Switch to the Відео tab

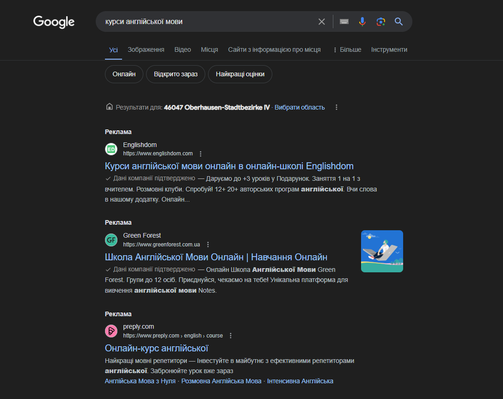tap(183, 50)
